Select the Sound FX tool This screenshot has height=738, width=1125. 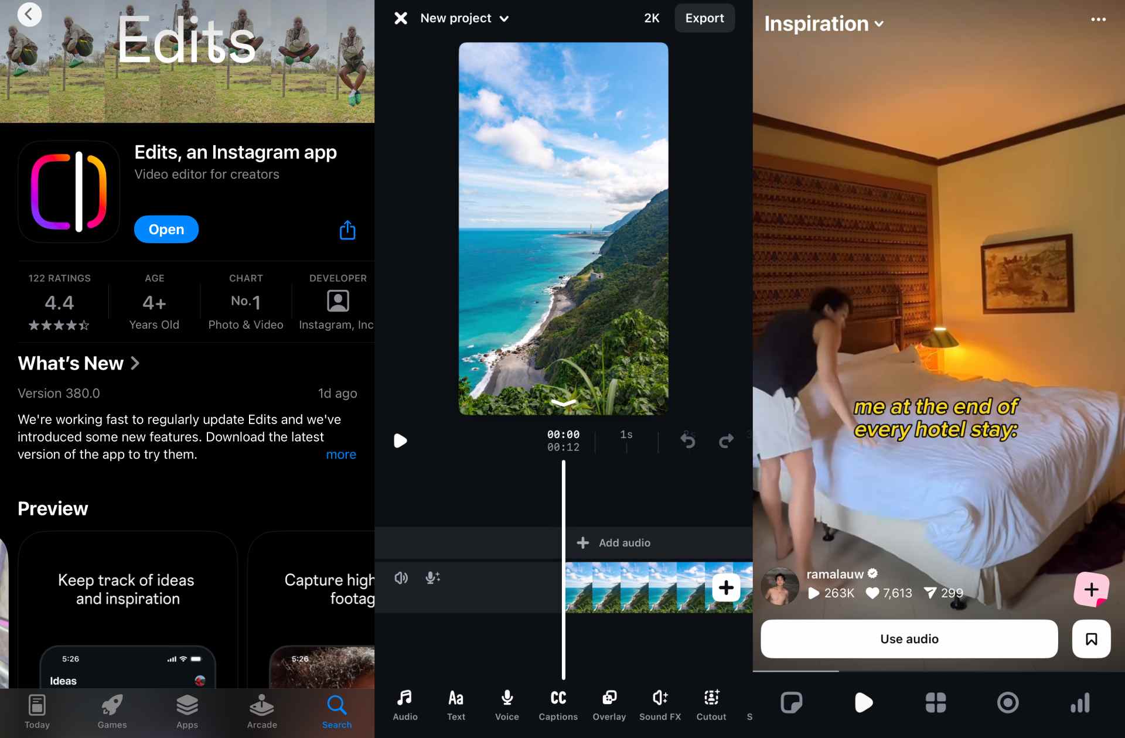tap(660, 705)
